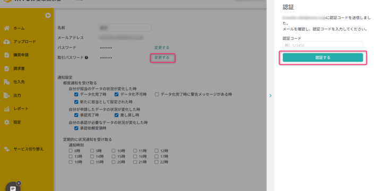Toggle 差し戻し時 checkbox
382x191 pixels.
pos(116,115)
